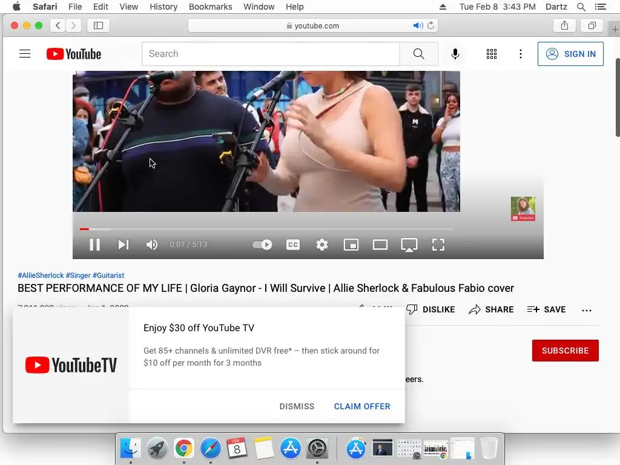Open the Apple menu
Screen dimensions: 620x465
tap(16, 7)
